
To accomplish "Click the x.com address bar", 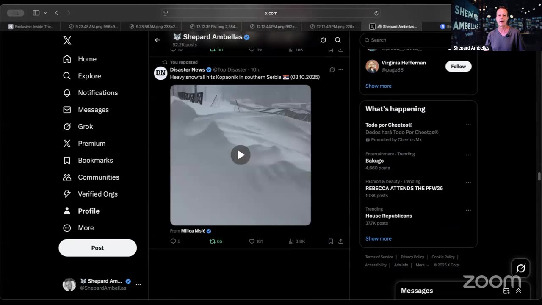I will (271, 13).
